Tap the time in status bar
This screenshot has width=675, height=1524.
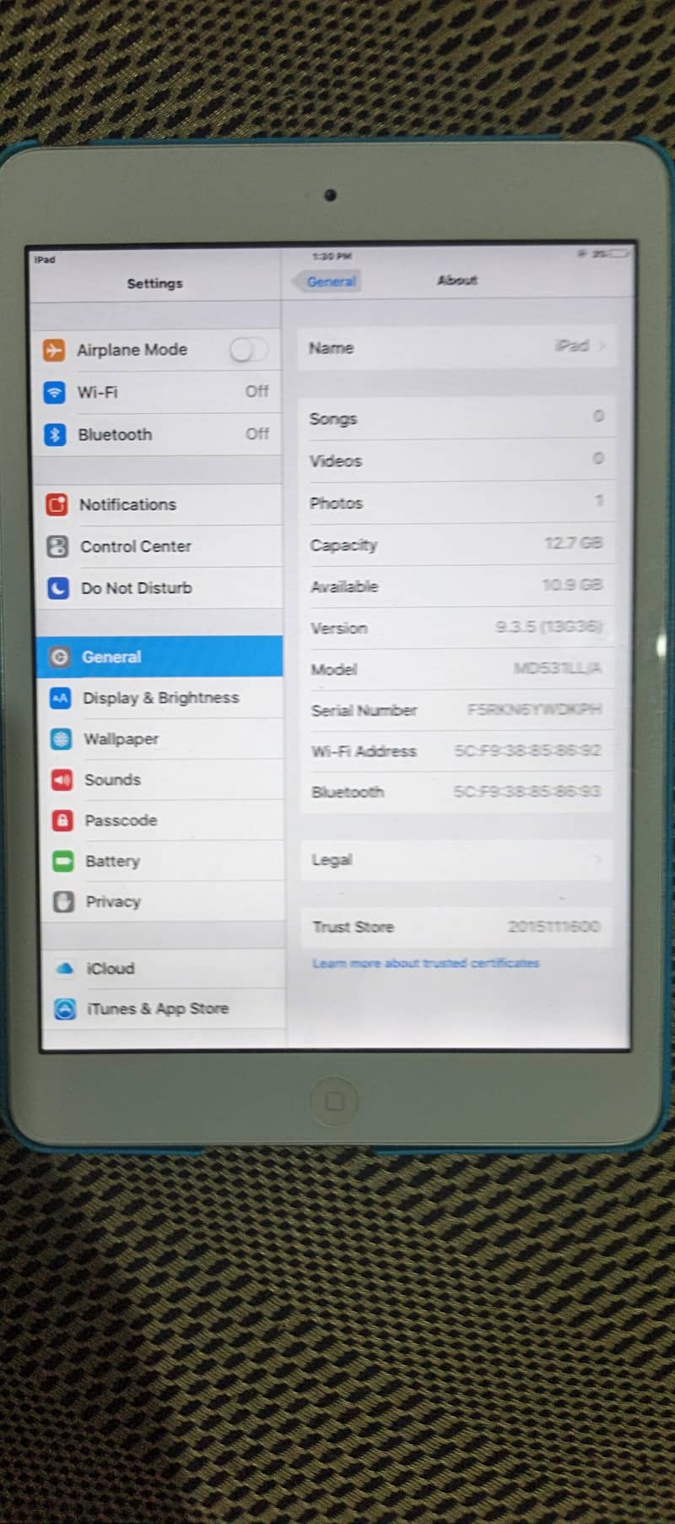332,256
